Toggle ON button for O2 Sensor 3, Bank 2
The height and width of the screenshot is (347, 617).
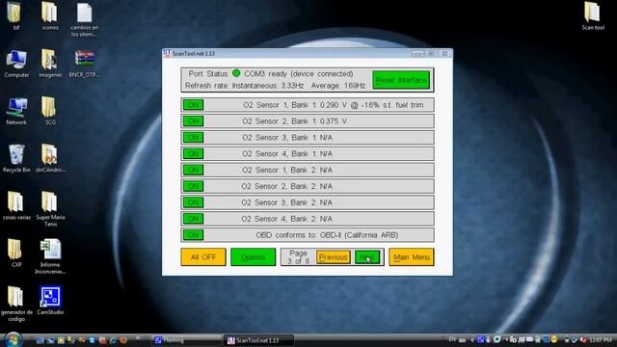pos(193,202)
